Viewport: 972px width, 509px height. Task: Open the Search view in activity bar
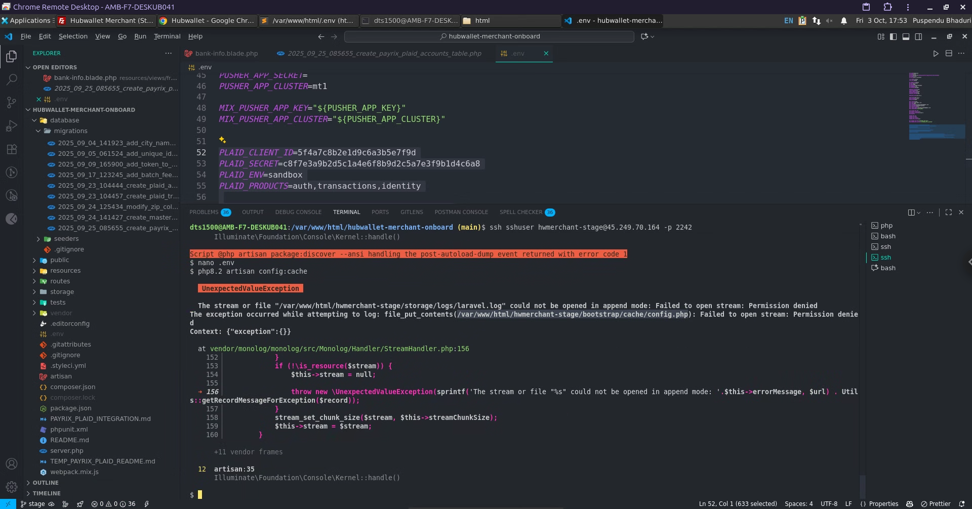(x=11, y=79)
